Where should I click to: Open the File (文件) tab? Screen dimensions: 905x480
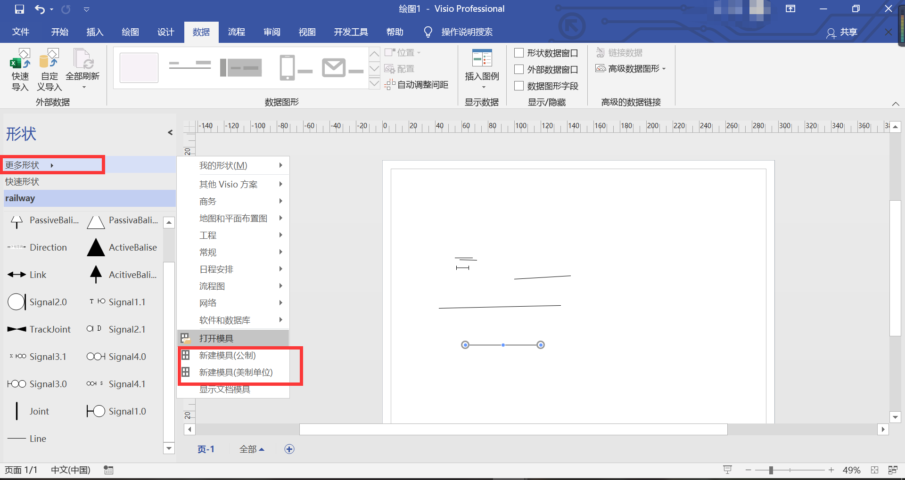click(x=21, y=32)
